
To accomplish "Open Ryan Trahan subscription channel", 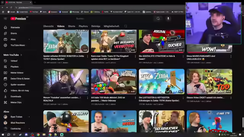I will [16, 117].
